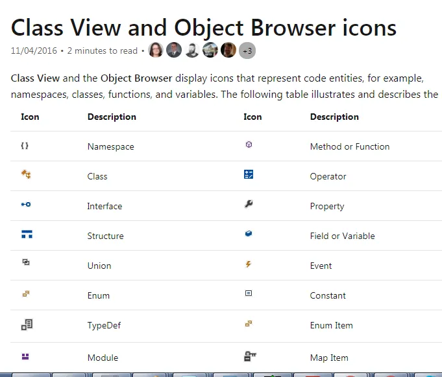Click the first contributor avatar
Image resolution: width=442 pixels, height=377 pixels.
156,50
